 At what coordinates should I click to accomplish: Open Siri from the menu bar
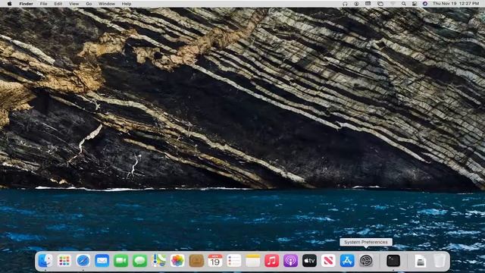[x=425, y=4]
